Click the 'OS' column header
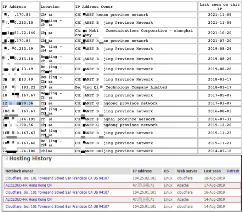This screenshot has width=243, height=212. click(x=166, y=171)
